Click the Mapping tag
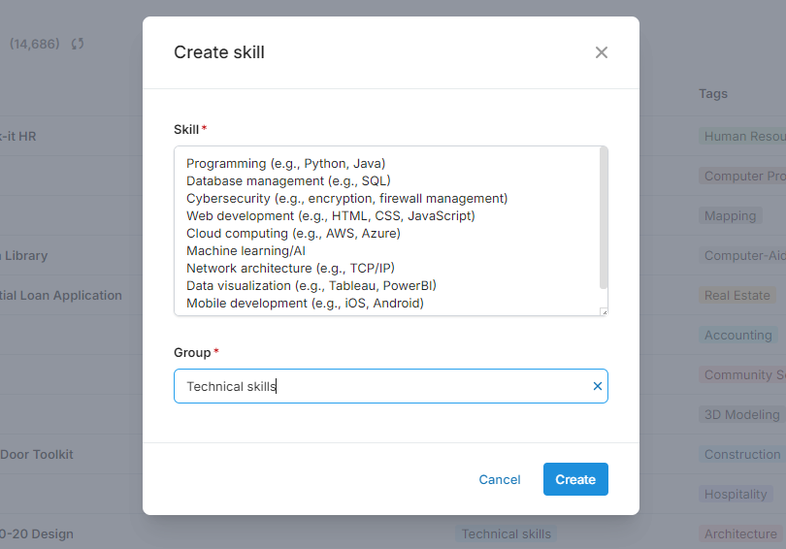Image resolution: width=786 pixels, height=549 pixels. (x=730, y=215)
